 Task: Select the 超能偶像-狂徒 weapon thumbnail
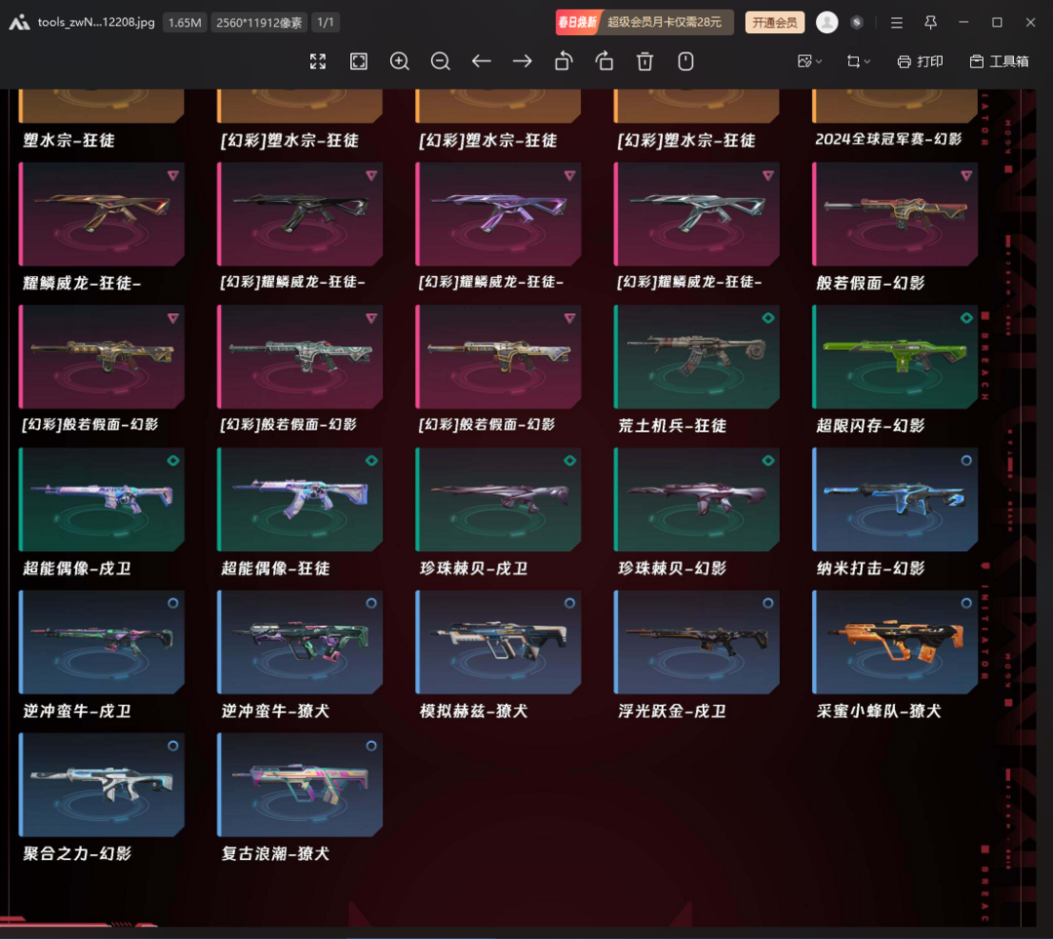[299, 499]
